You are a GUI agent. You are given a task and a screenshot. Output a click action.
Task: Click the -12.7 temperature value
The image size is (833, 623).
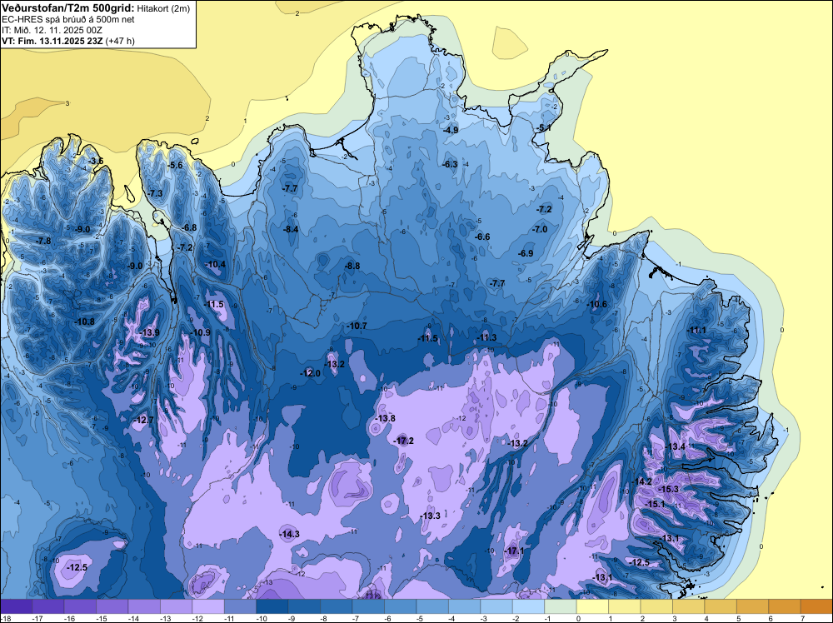tap(143, 420)
